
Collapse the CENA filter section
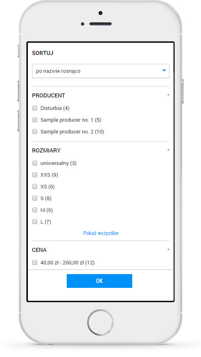point(169,249)
